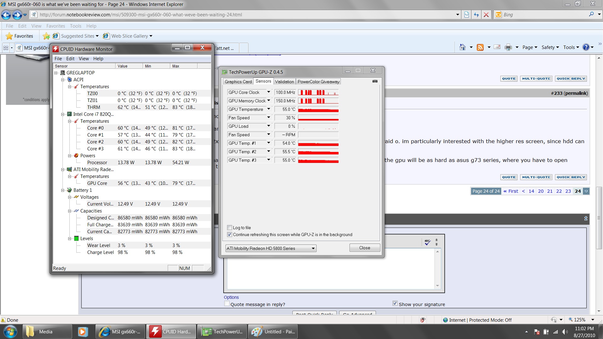Viewport: 603px width, 339px height.
Task: Click the Options link below reply box
Action: click(231, 297)
